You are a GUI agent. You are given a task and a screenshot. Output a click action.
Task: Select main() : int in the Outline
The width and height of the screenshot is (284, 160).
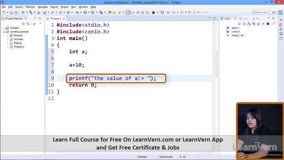coord(237,36)
